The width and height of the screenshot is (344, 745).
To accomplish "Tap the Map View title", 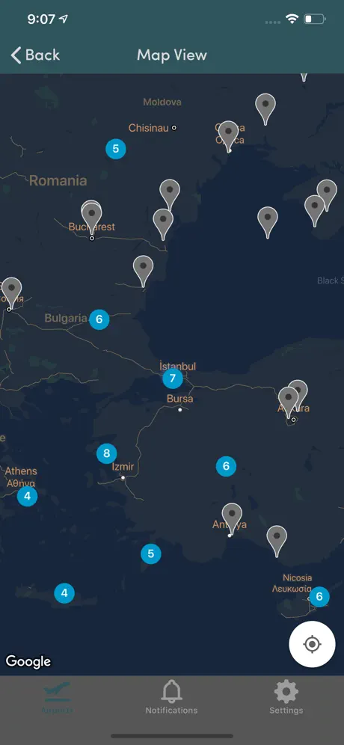I will point(172,55).
